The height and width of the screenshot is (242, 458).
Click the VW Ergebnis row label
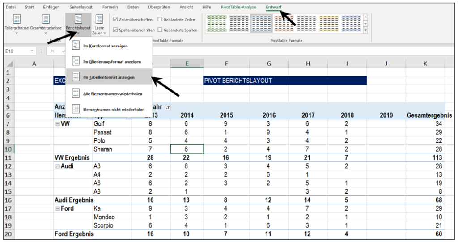pos(72,158)
